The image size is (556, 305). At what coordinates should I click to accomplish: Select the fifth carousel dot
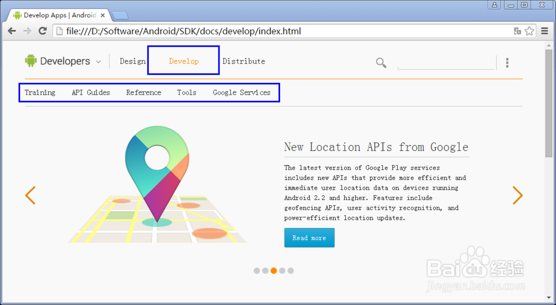(x=291, y=271)
